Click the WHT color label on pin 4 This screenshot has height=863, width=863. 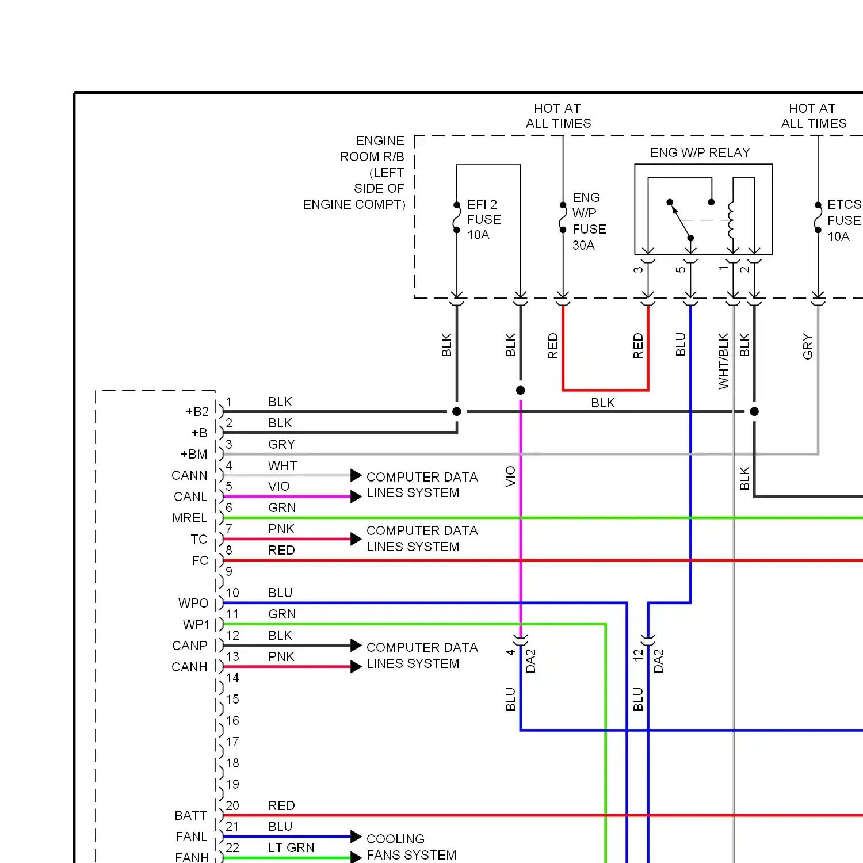point(282,465)
